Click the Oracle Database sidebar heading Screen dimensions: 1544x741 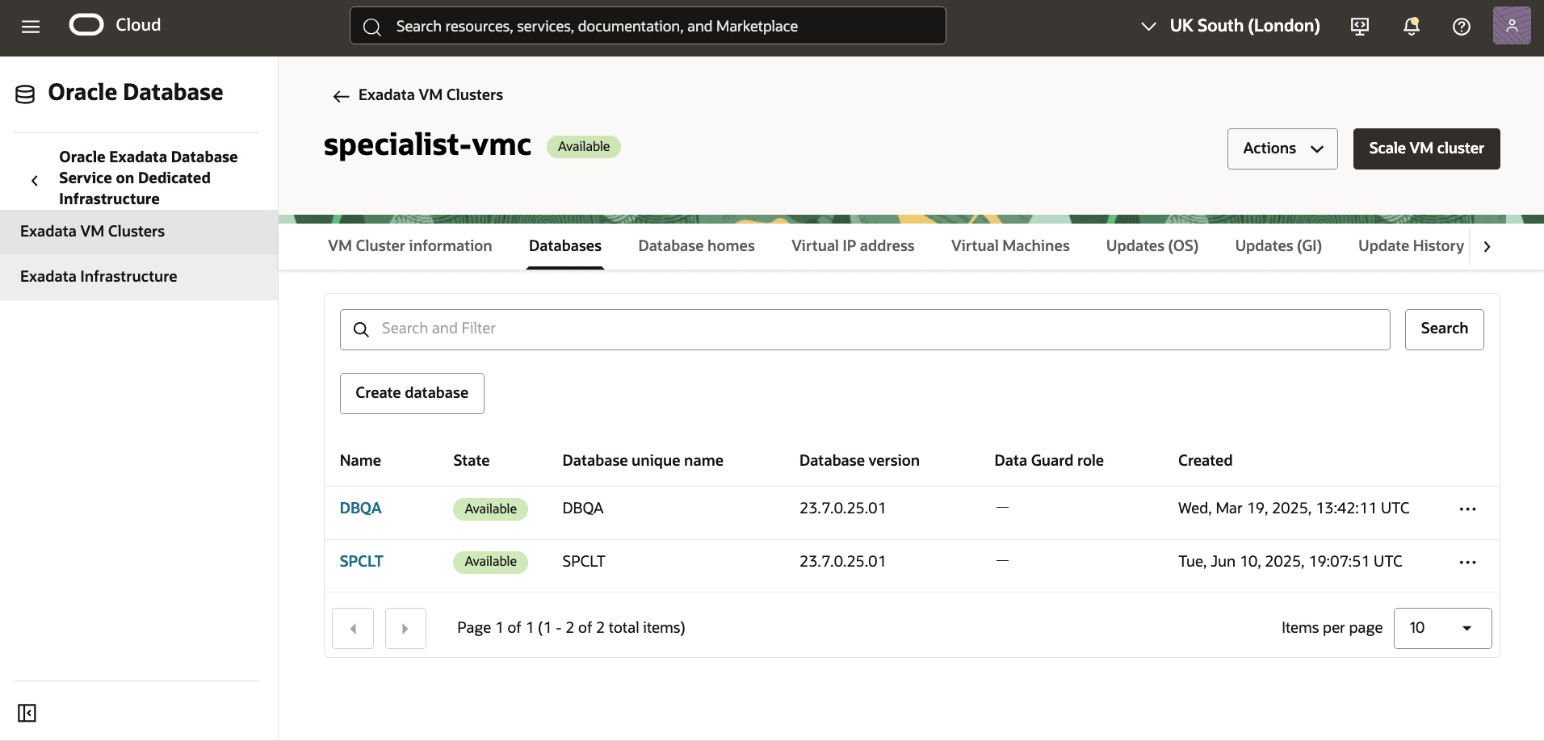136,93
